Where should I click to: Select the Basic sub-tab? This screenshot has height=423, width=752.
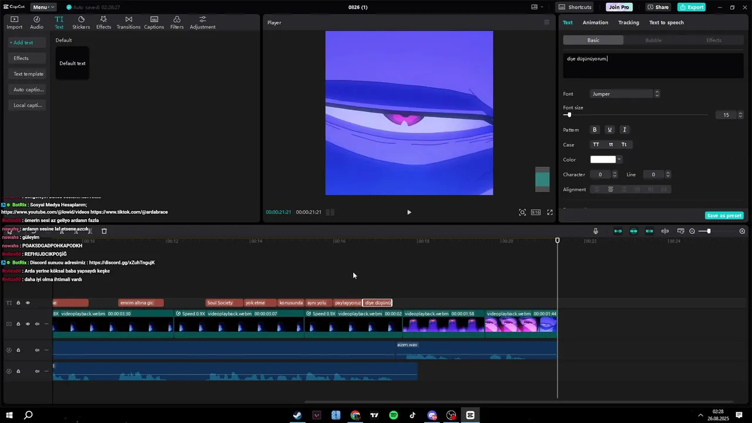(593, 40)
